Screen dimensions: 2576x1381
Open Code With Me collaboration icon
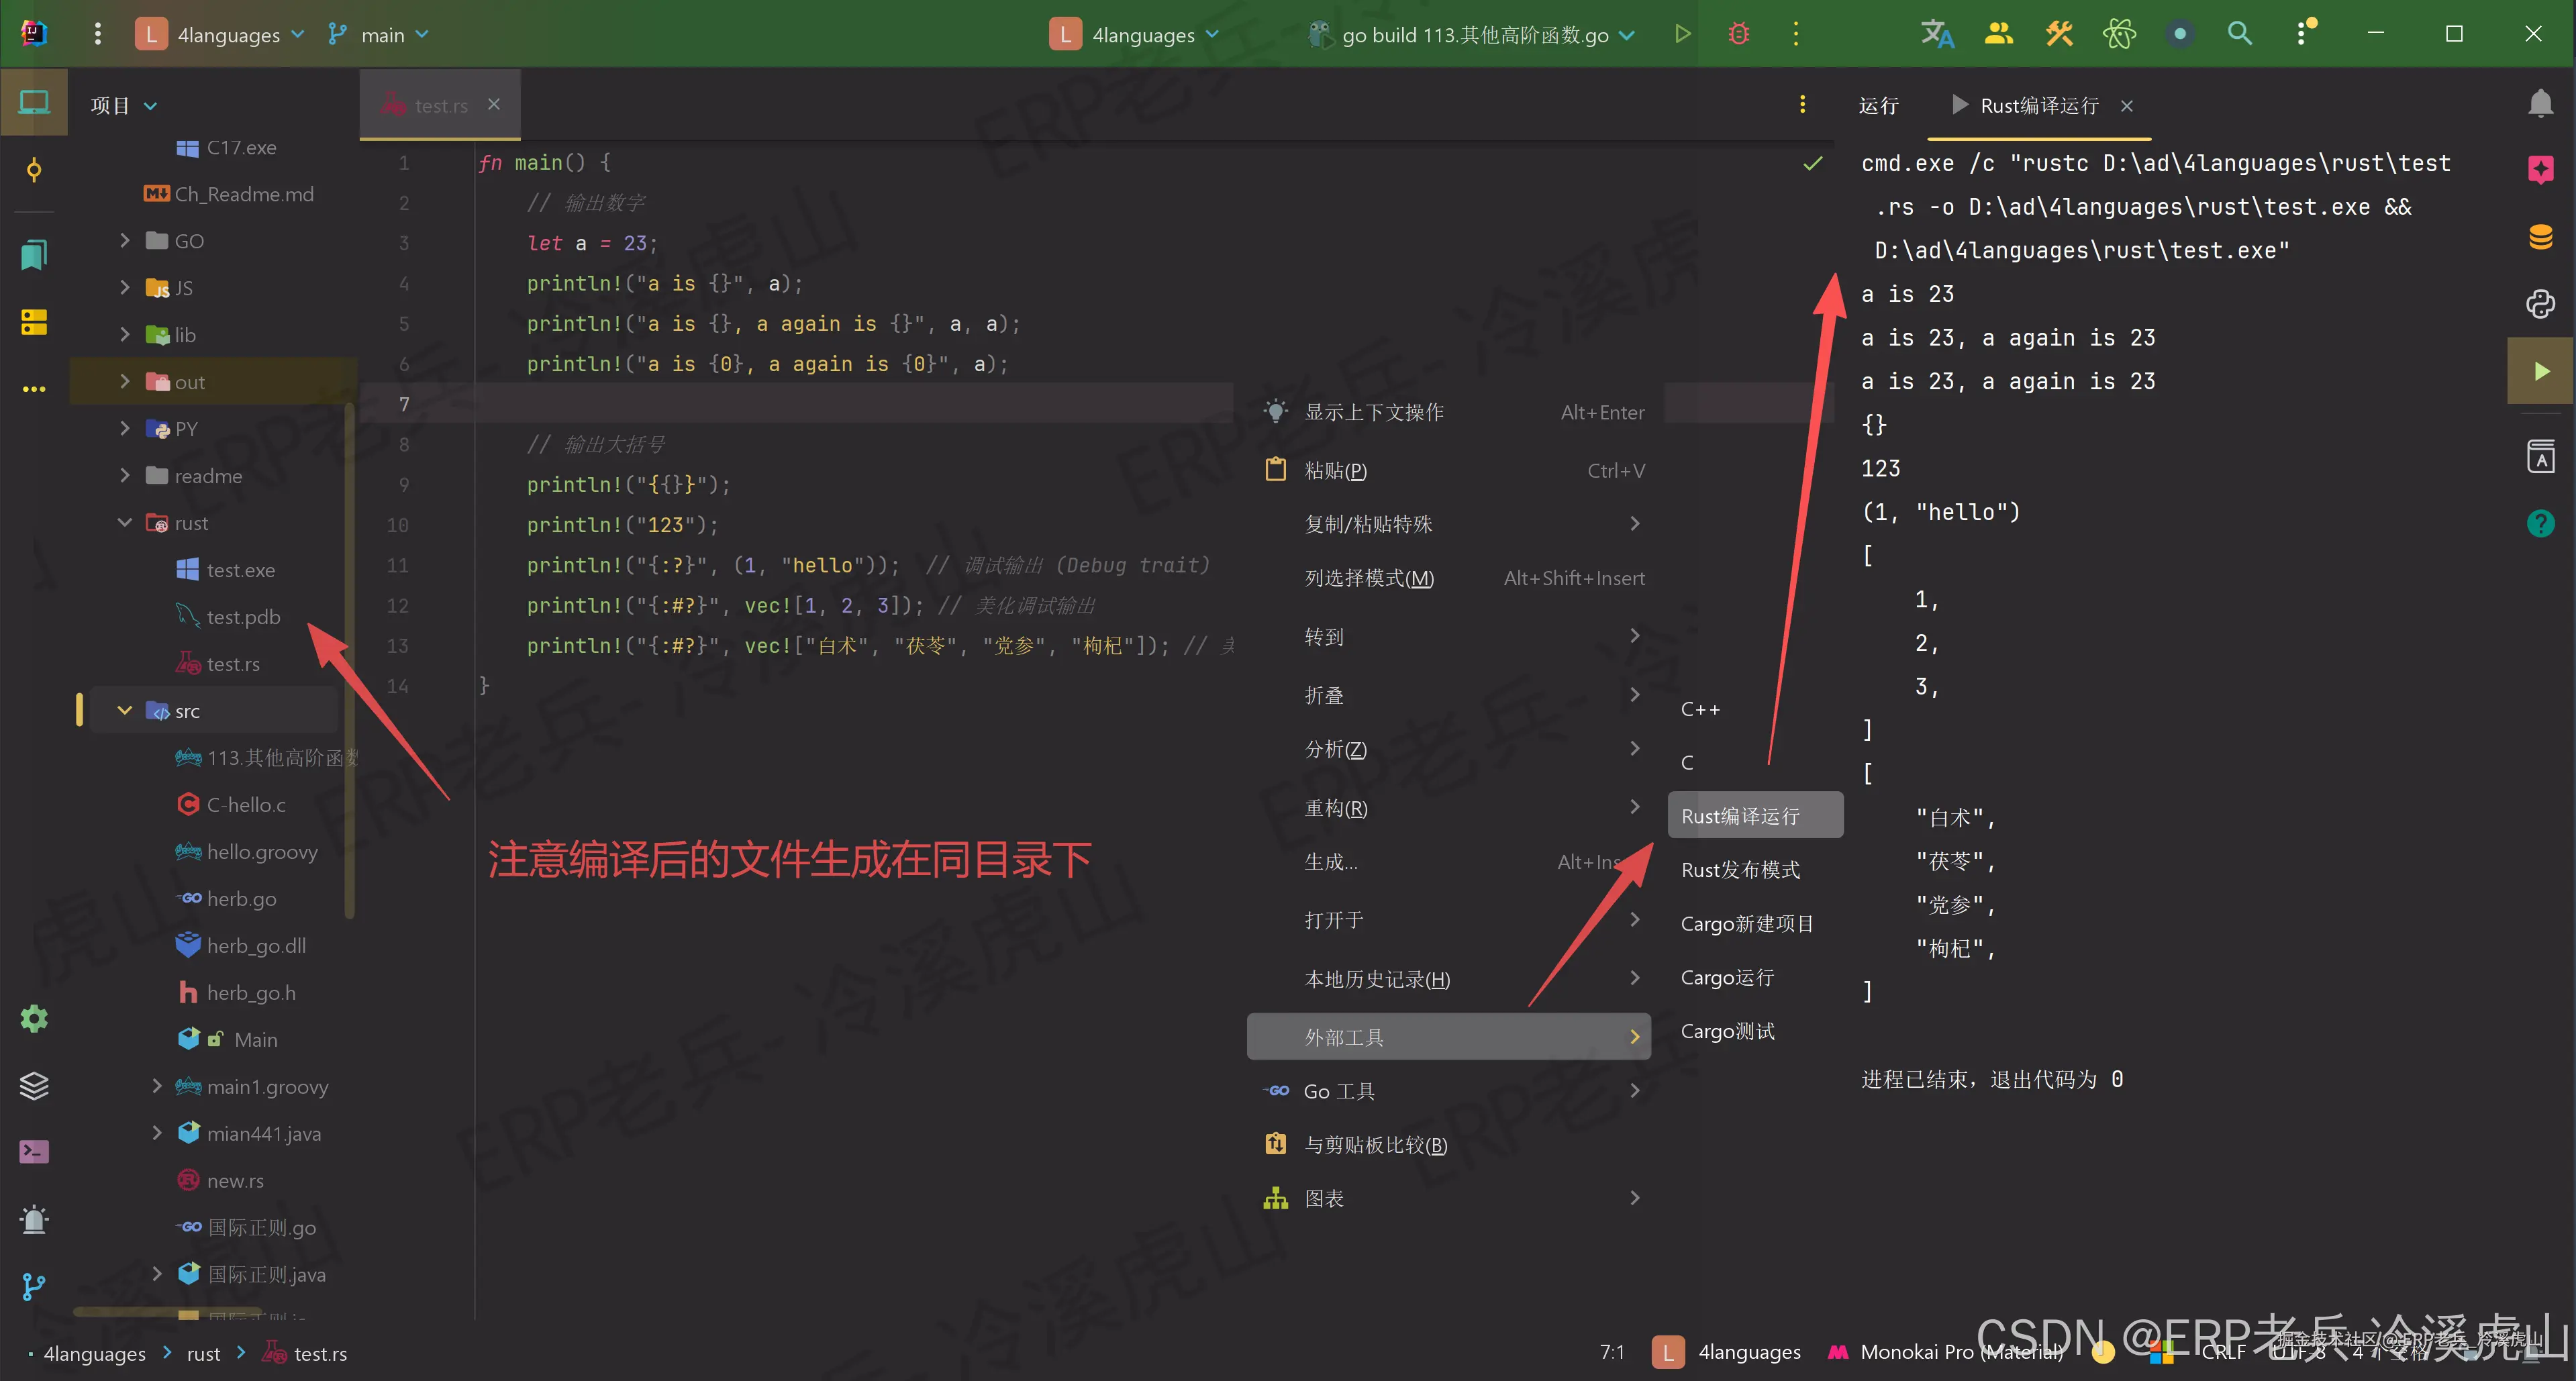1998,33
